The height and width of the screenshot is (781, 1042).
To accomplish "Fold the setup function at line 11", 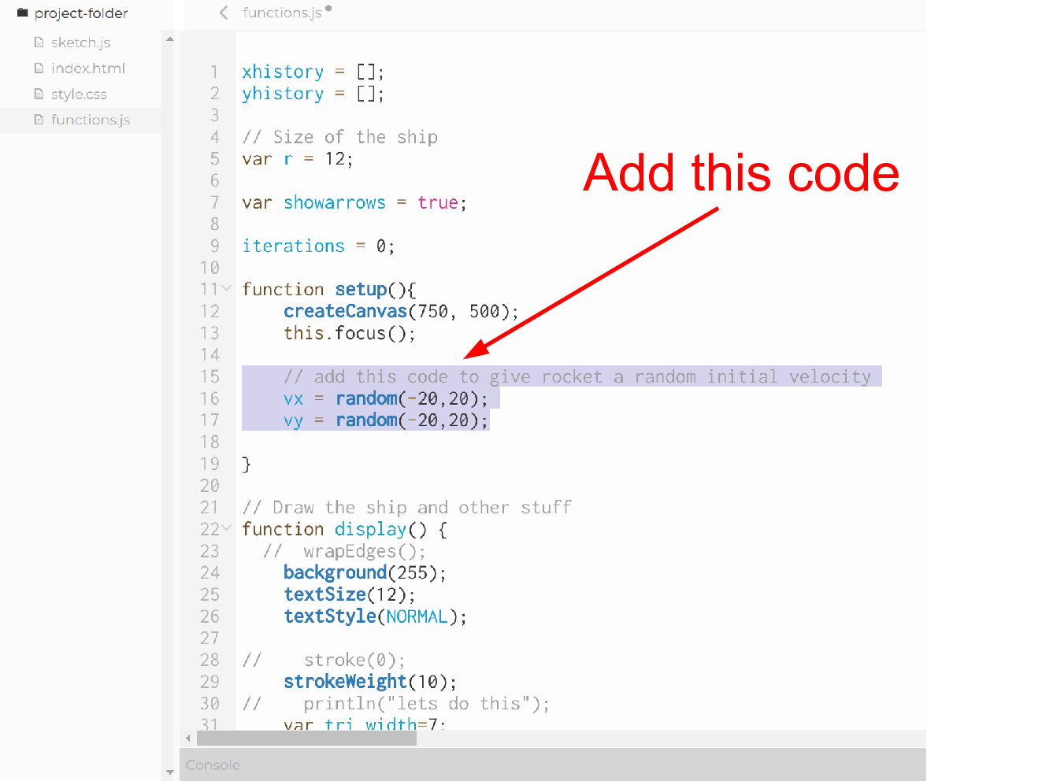I will [227, 289].
